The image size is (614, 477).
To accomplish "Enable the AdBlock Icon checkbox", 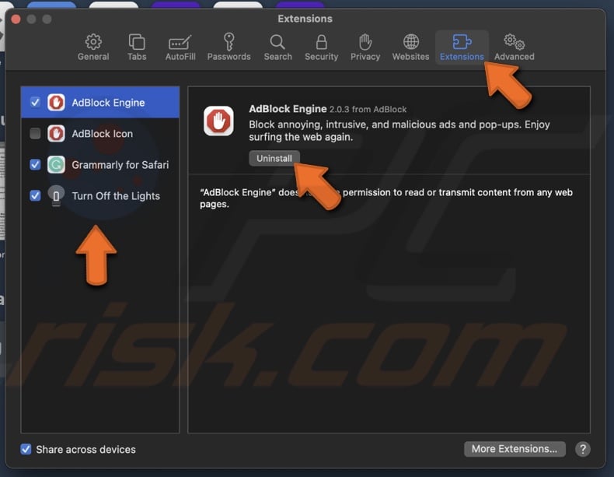I will click(35, 133).
